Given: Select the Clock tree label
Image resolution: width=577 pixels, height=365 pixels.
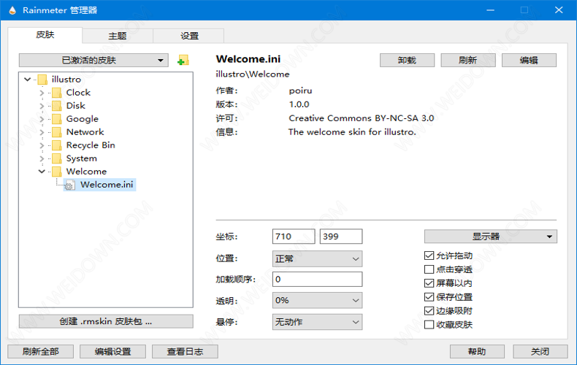Looking at the screenshot, I should 78,93.
